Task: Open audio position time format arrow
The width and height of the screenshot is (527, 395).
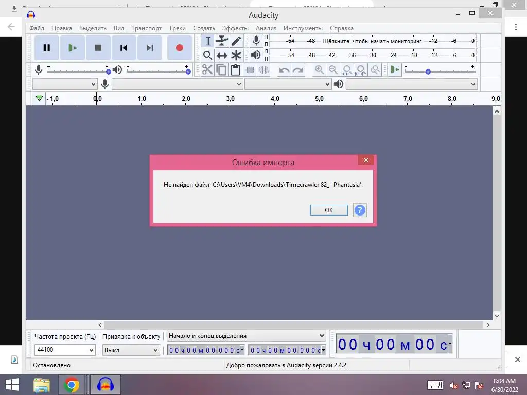Action: click(450, 344)
